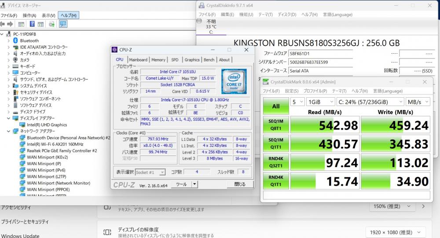Open the 設定(S) menu in CrystalDiskMark
The image size is (440, 238).
291,91
